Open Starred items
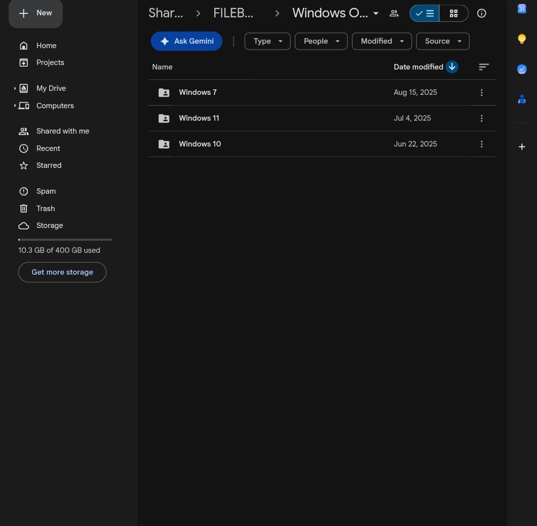The height and width of the screenshot is (526, 537). tap(49, 165)
